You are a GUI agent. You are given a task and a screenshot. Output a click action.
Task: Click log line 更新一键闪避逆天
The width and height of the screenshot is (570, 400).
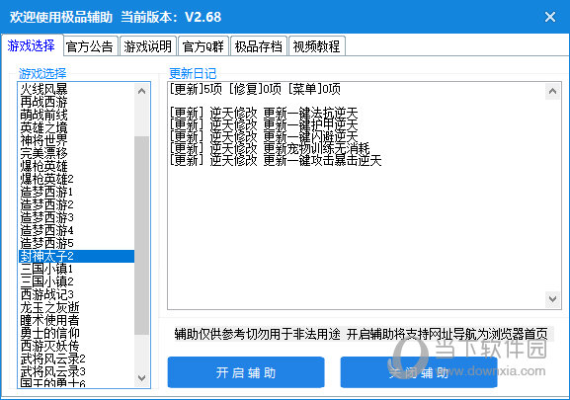(264, 136)
